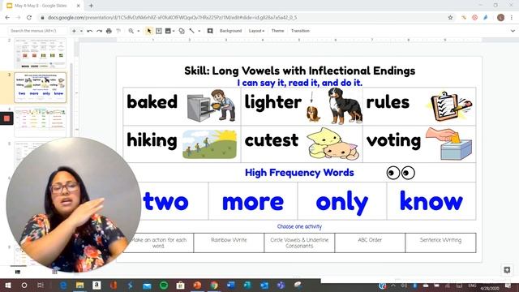Screen dimensions: 519x292
Task: Open File Explorer from the taskbar
Action: pyautogui.click(x=79, y=285)
